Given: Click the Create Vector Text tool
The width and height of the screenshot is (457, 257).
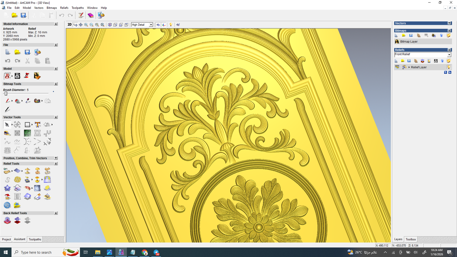Looking at the screenshot, I should (37, 125).
